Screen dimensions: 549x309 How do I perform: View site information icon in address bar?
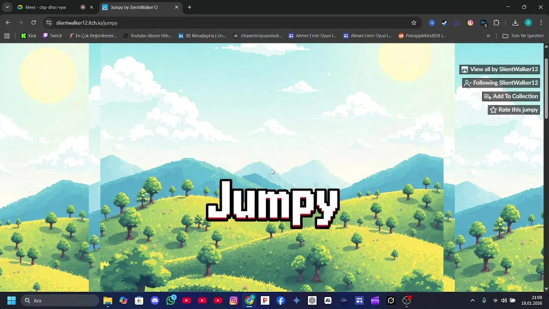(49, 23)
